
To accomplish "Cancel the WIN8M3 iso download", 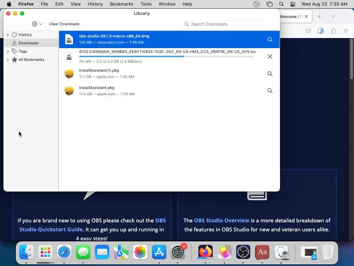I will point(270,56).
